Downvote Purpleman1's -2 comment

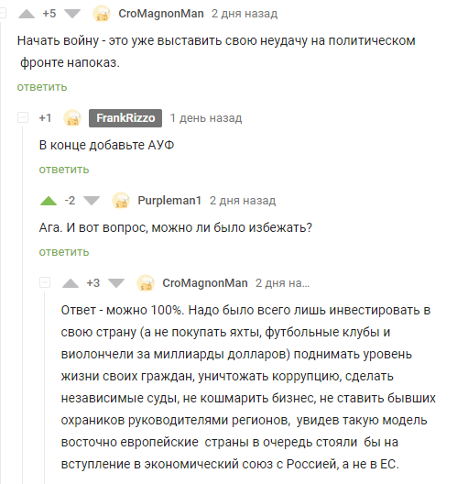click(92, 201)
